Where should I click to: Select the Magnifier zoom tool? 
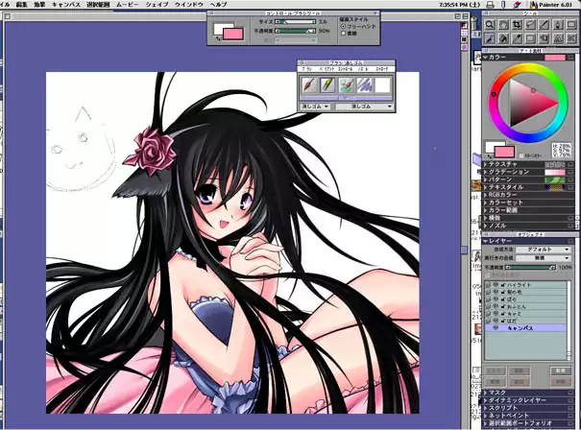(x=491, y=23)
